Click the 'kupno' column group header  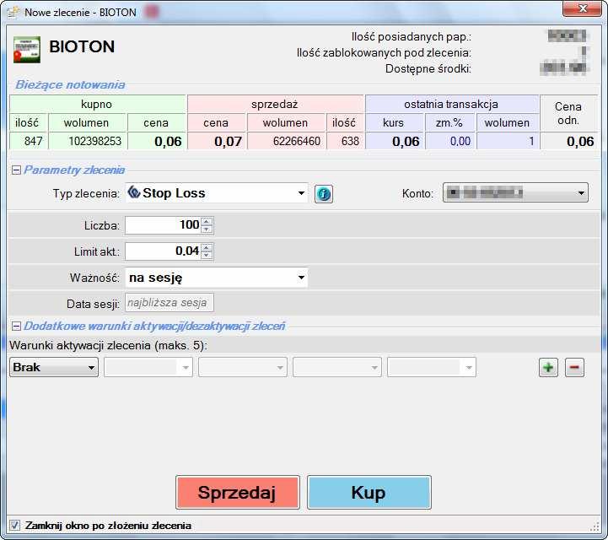click(98, 104)
